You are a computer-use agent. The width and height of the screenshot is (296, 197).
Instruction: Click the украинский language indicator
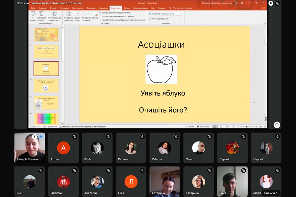click(53, 127)
